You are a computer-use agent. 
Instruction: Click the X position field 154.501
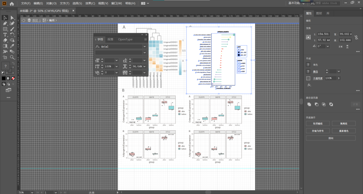click(323, 34)
